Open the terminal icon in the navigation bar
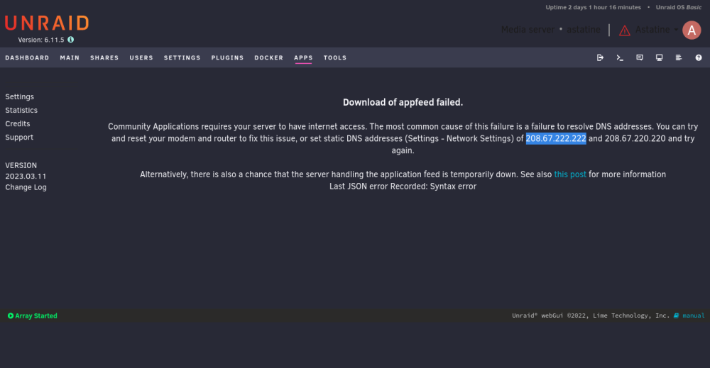 coord(620,57)
